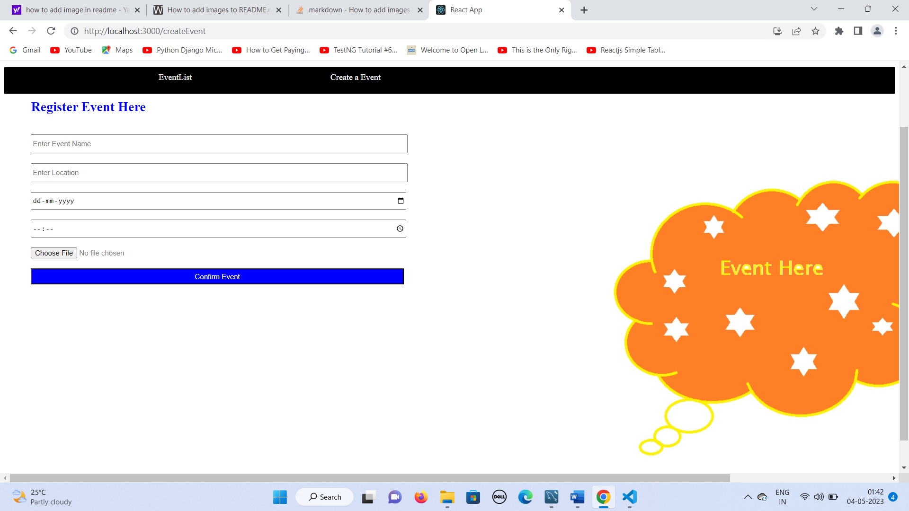This screenshot has height=511, width=909.
Task: Click the extensions puzzle icon
Action: coord(839,31)
